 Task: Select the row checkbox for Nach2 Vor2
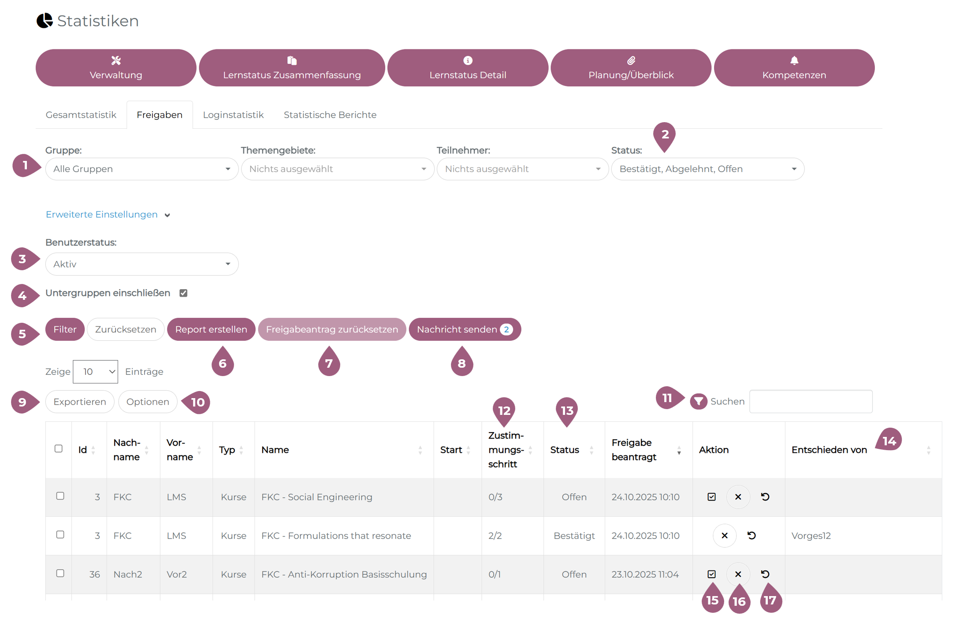coord(60,573)
